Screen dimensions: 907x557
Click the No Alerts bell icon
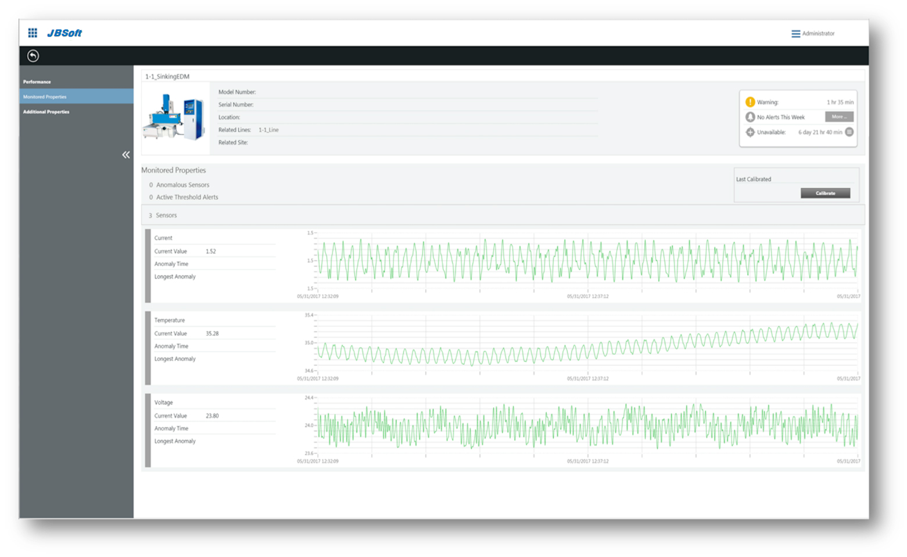[x=750, y=117]
